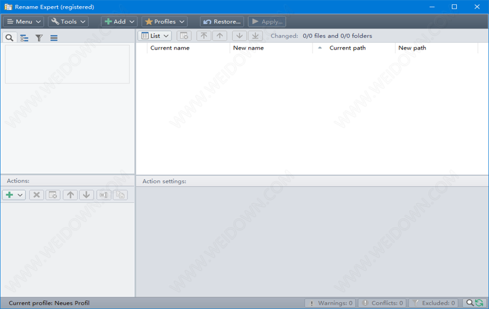The width and height of the screenshot is (489, 309).
Task: Expand the add action dropdown arrow
Action: pyautogui.click(x=20, y=195)
